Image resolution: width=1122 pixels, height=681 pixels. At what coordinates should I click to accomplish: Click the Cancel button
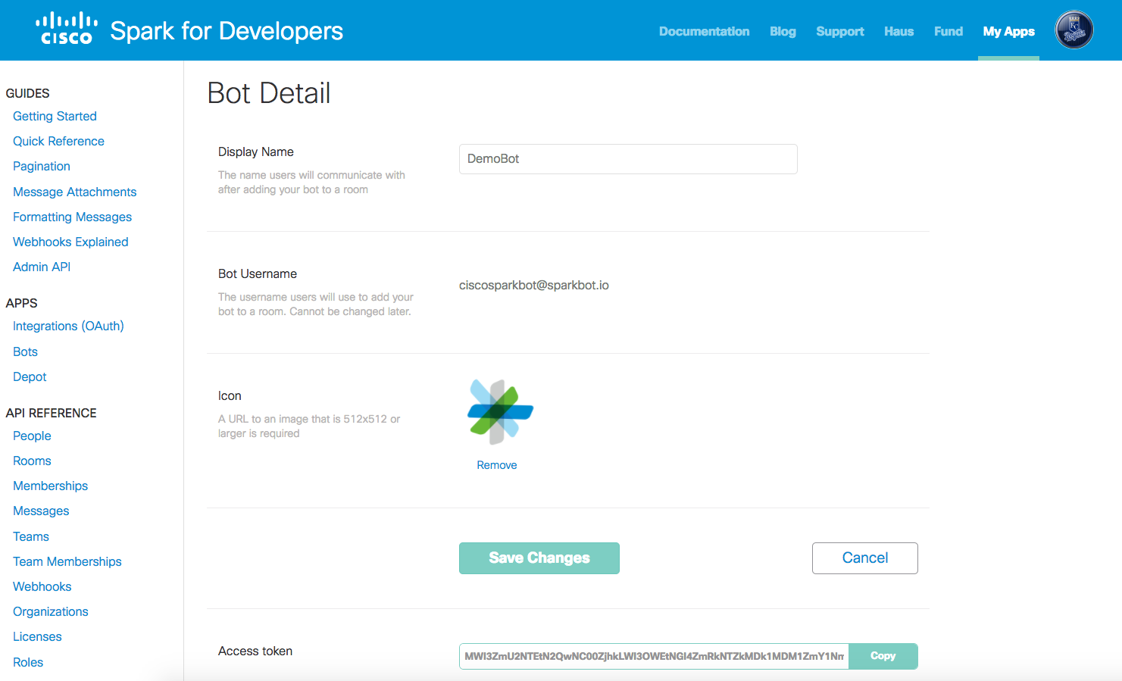coord(865,558)
